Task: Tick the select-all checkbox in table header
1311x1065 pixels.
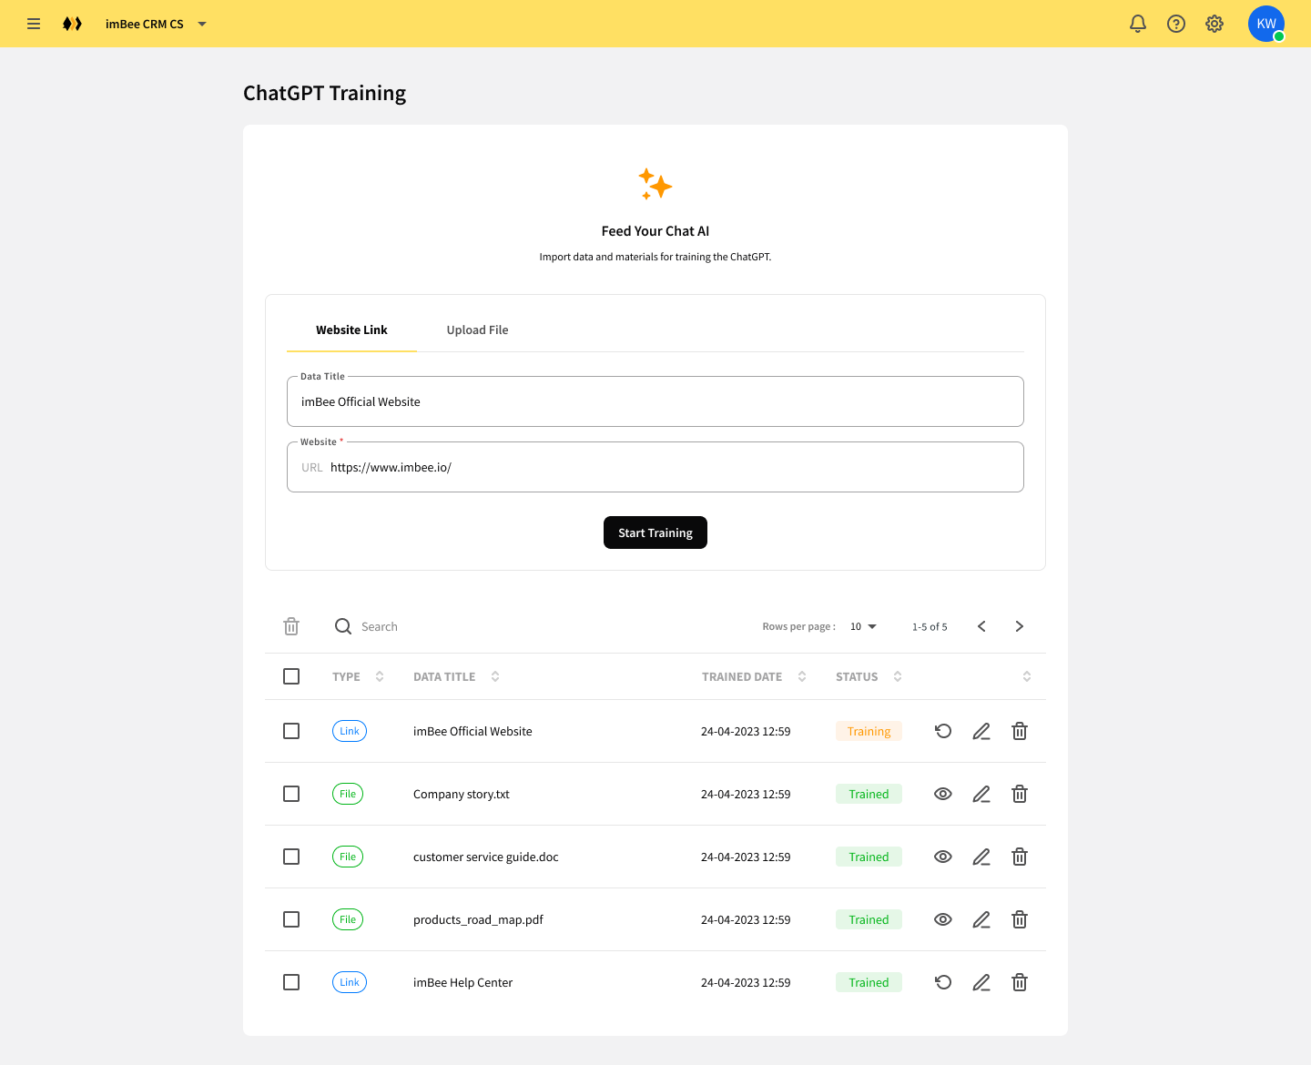Action: tap(291, 676)
